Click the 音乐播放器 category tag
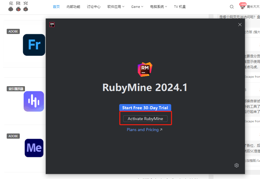 coord(16,89)
